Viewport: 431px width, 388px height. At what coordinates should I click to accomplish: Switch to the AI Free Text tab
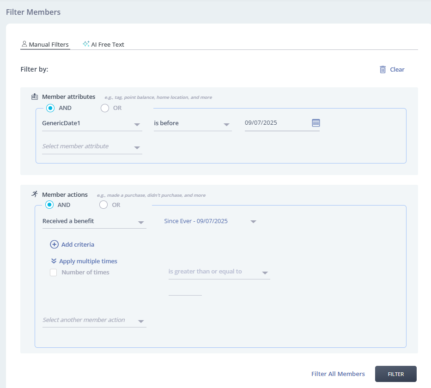tap(107, 44)
